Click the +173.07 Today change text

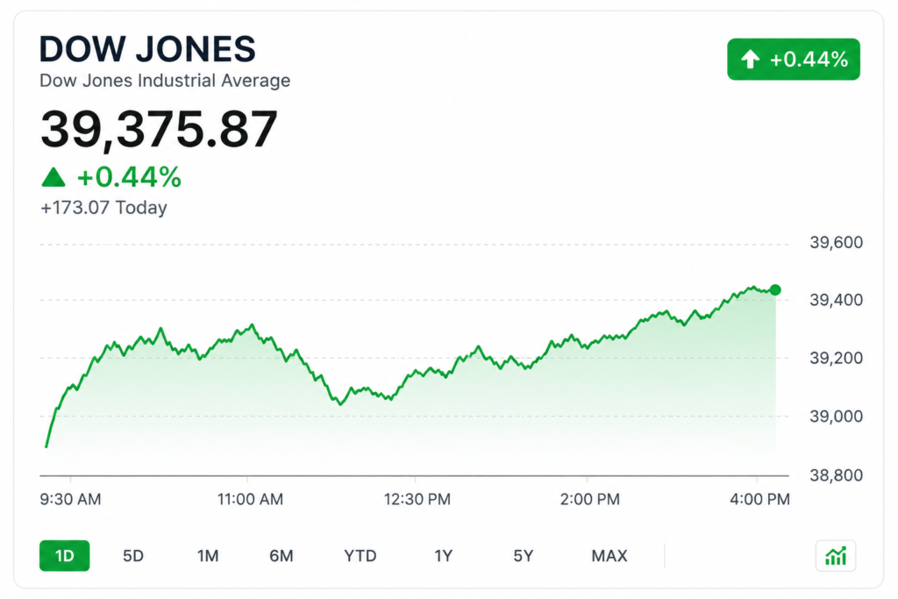pyautogui.click(x=103, y=207)
